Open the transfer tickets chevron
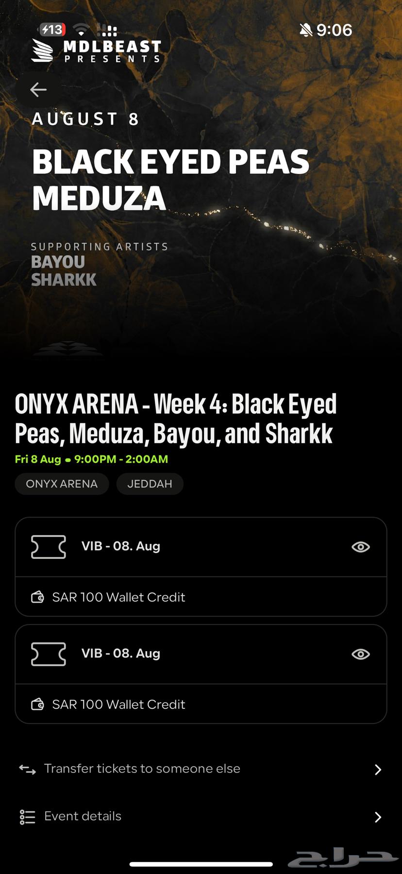The width and height of the screenshot is (402, 874). tap(378, 770)
